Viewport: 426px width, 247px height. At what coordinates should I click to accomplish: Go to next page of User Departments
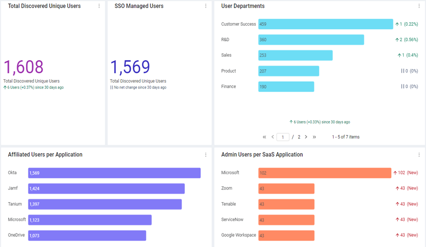coord(306,137)
